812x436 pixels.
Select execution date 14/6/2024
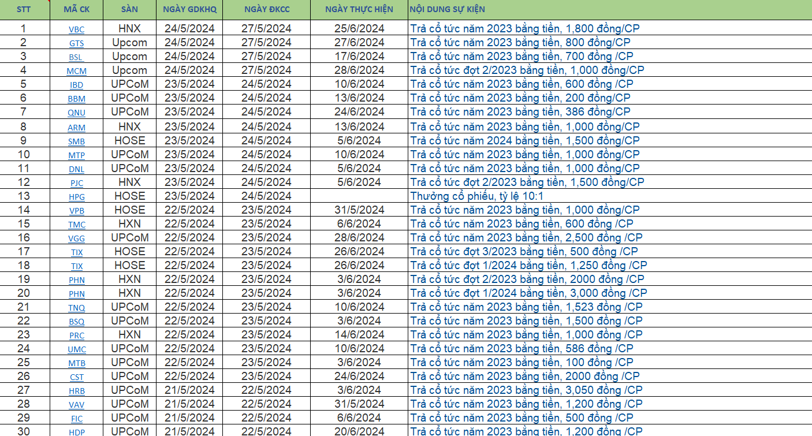(359, 335)
